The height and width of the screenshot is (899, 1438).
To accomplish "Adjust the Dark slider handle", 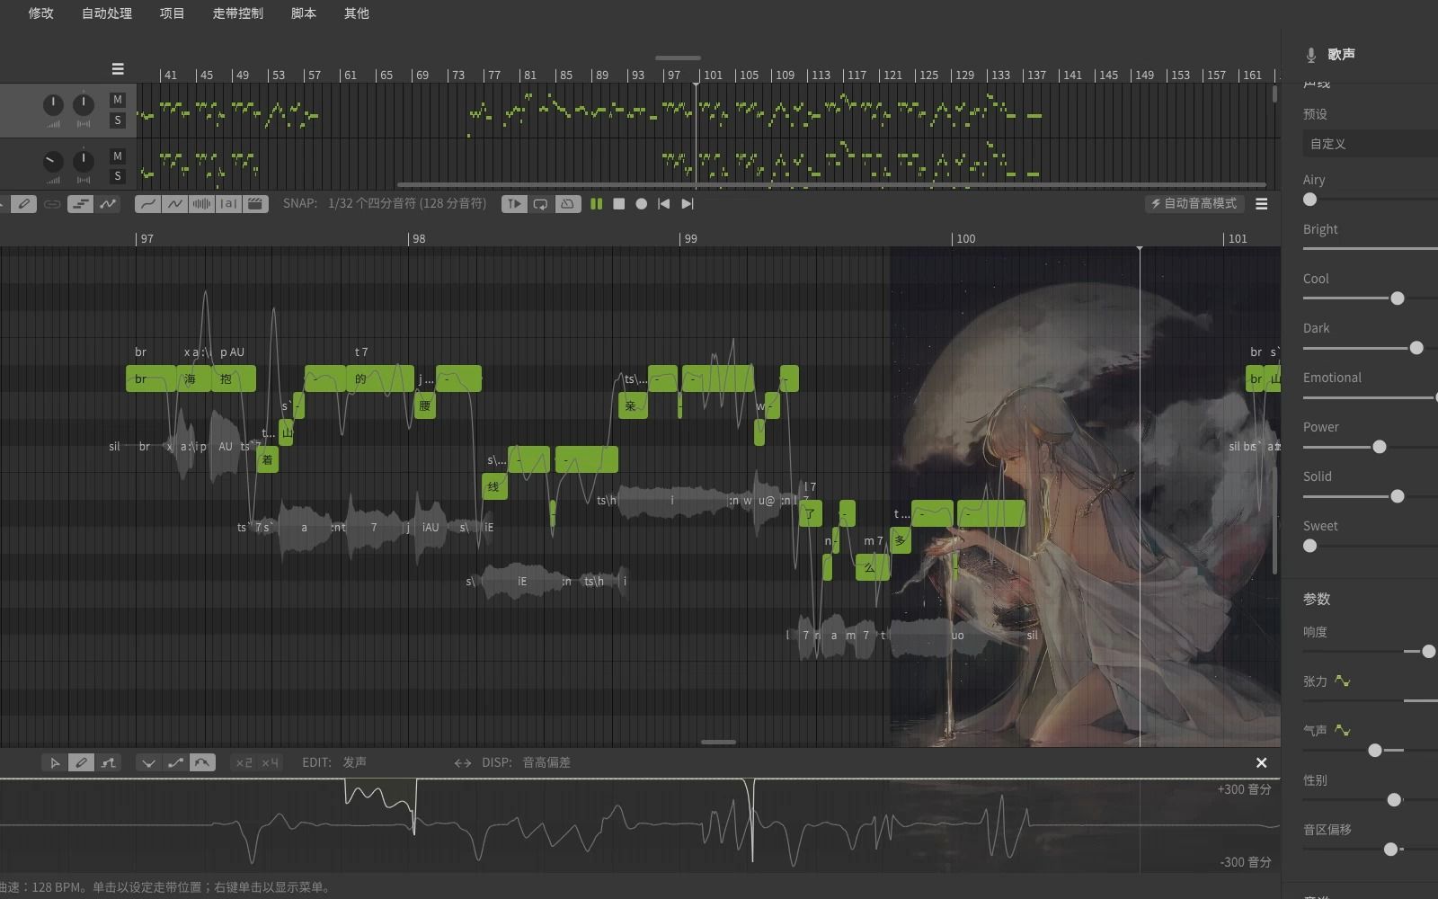I will 1416,348.
